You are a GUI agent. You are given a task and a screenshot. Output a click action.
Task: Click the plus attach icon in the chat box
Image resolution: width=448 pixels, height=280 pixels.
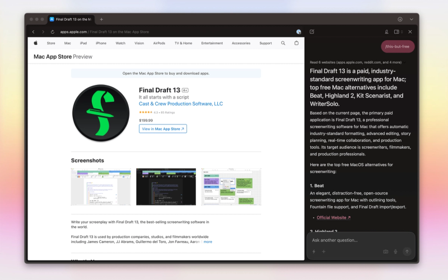324,251
